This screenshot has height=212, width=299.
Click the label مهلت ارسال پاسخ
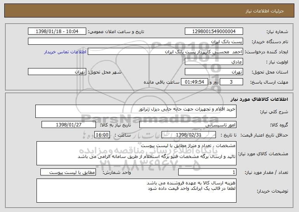(269, 82)
